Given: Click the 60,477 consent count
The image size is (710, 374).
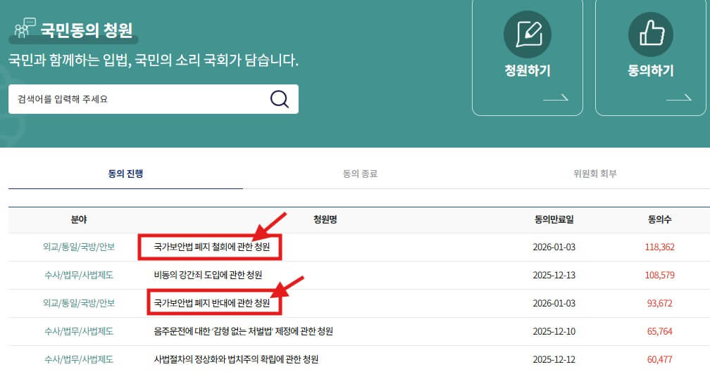Looking at the screenshot, I should 660,359.
